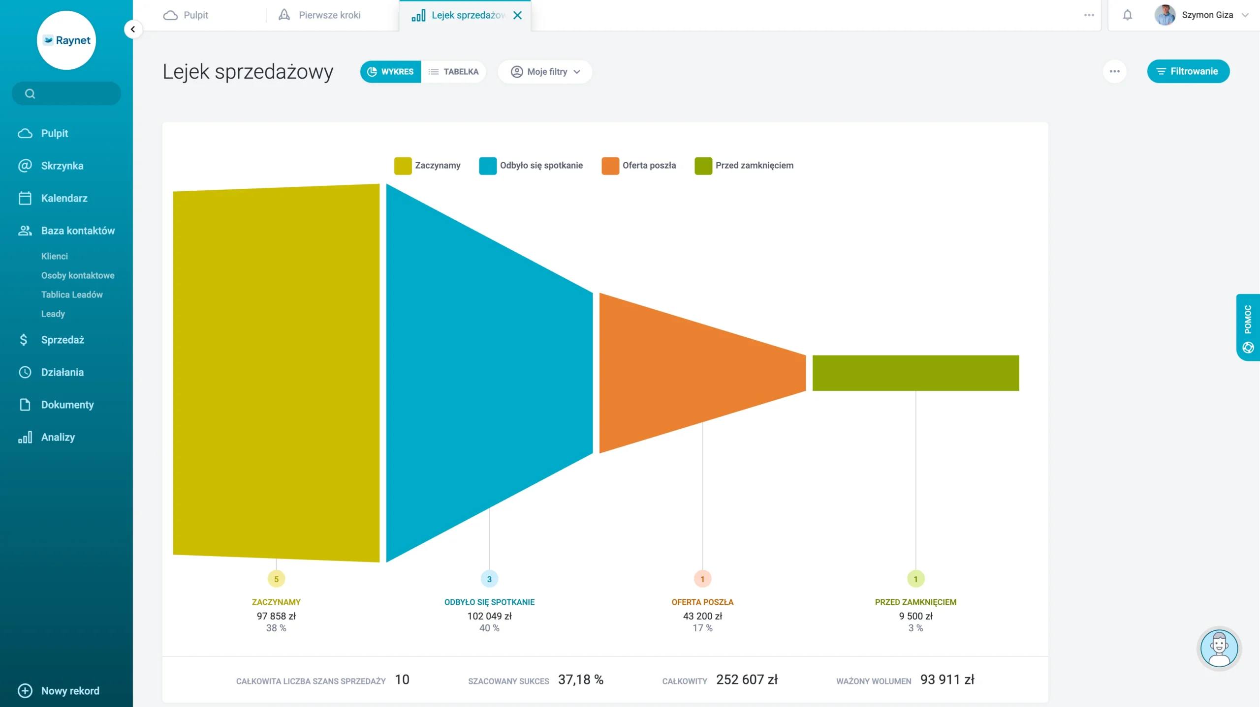Click the Raynet logo

[x=66, y=40]
